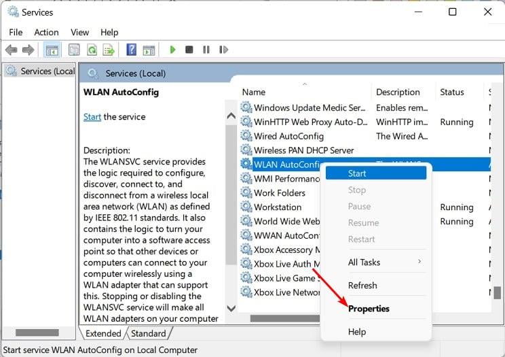Switch to the Standard tab
The height and width of the screenshot is (357, 505).
pos(148,333)
